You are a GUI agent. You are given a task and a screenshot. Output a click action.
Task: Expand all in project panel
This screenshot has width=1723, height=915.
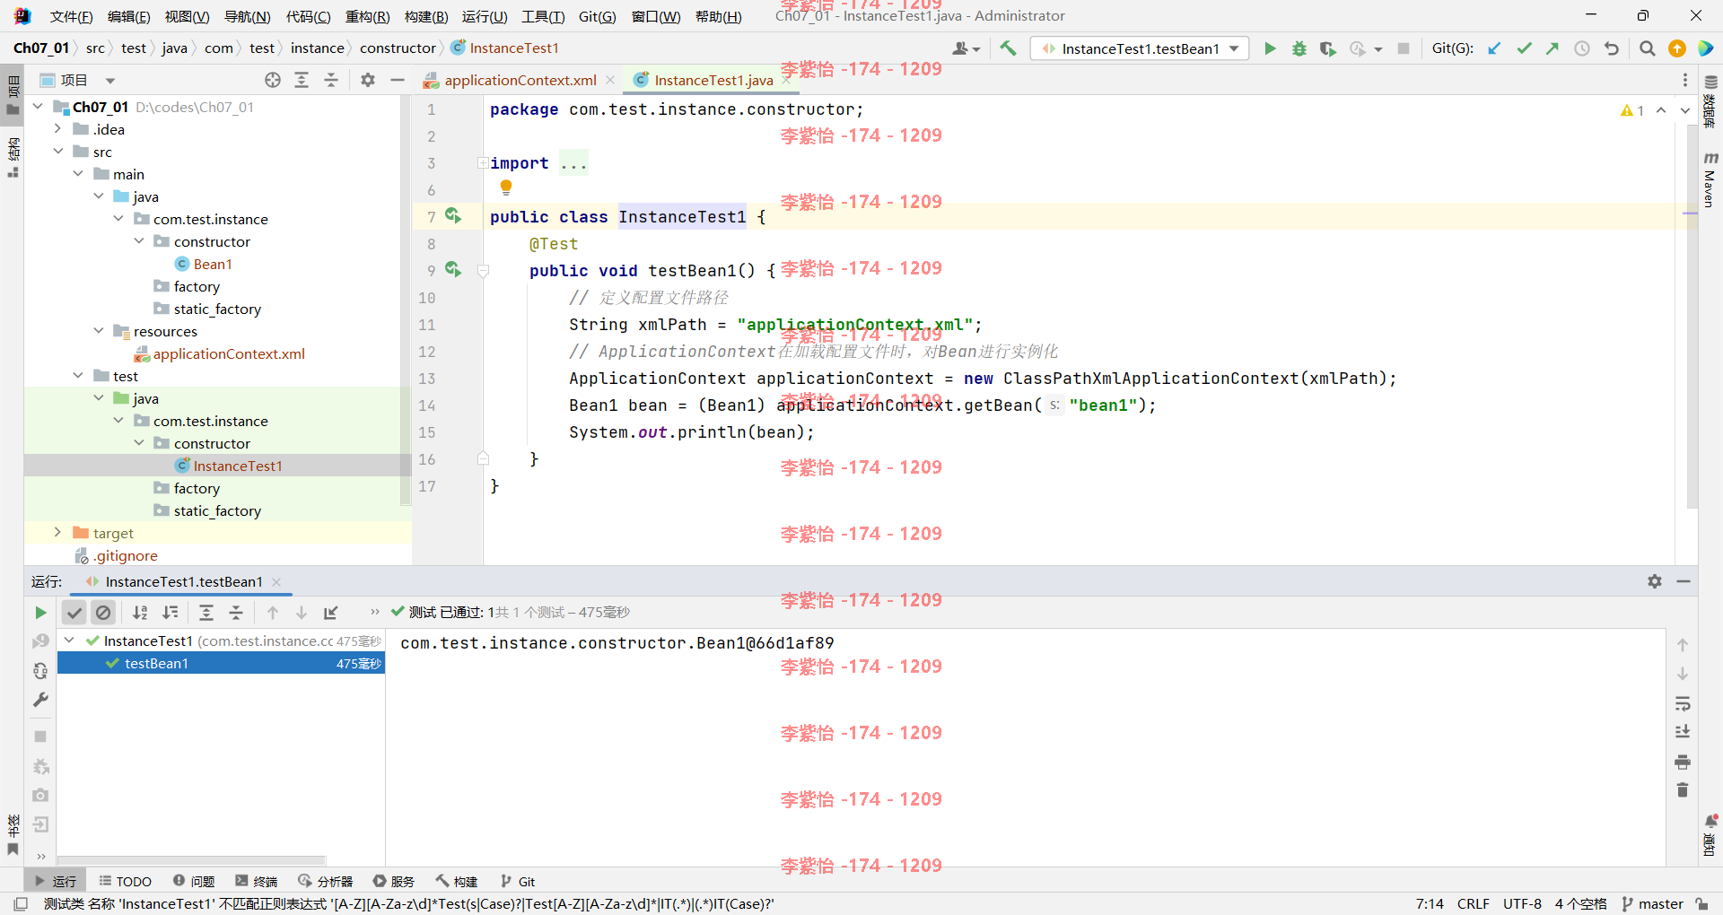(x=302, y=80)
